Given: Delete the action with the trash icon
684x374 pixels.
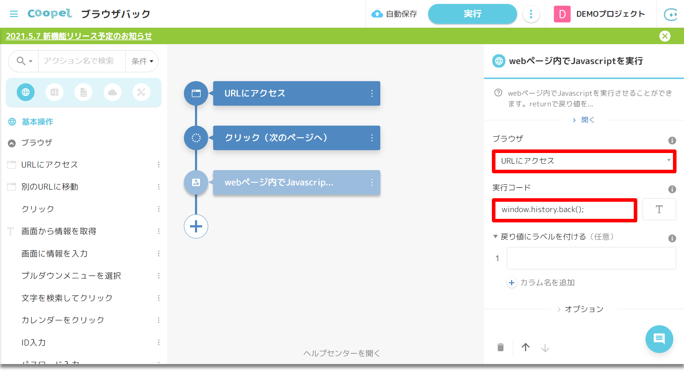Looking at the screenshot, I should (500, 347).
